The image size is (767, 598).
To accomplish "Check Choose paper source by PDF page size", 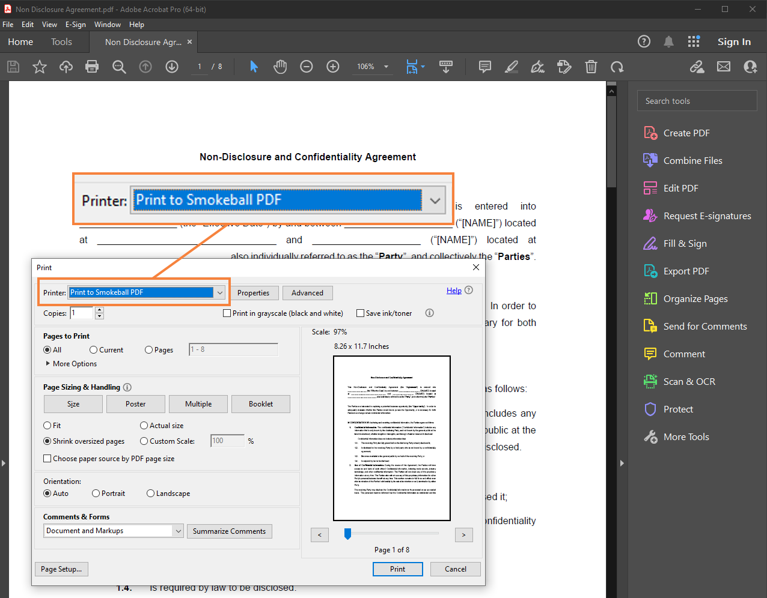I will tap(47, 459).
